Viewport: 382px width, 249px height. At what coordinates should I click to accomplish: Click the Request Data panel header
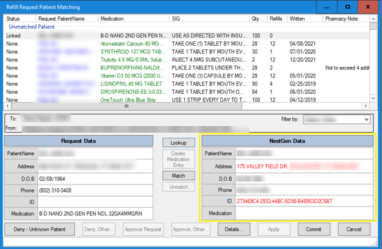(x=78, y=141)
